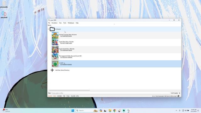Open the weather widget on the taskbar

(x=6, y=110)
